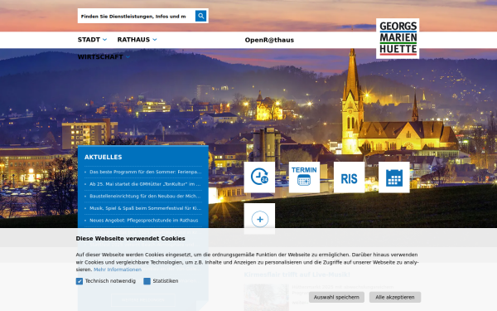Open news item 'Baustelleneinrichtung für den Neubau'
The height and width of the screenshot is (311, 497).
click(145, 196)
